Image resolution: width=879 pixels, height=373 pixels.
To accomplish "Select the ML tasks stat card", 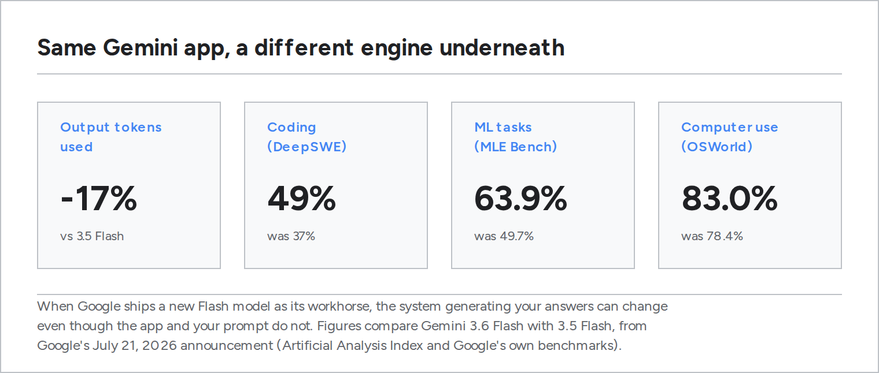I will [x=543, y=185].
